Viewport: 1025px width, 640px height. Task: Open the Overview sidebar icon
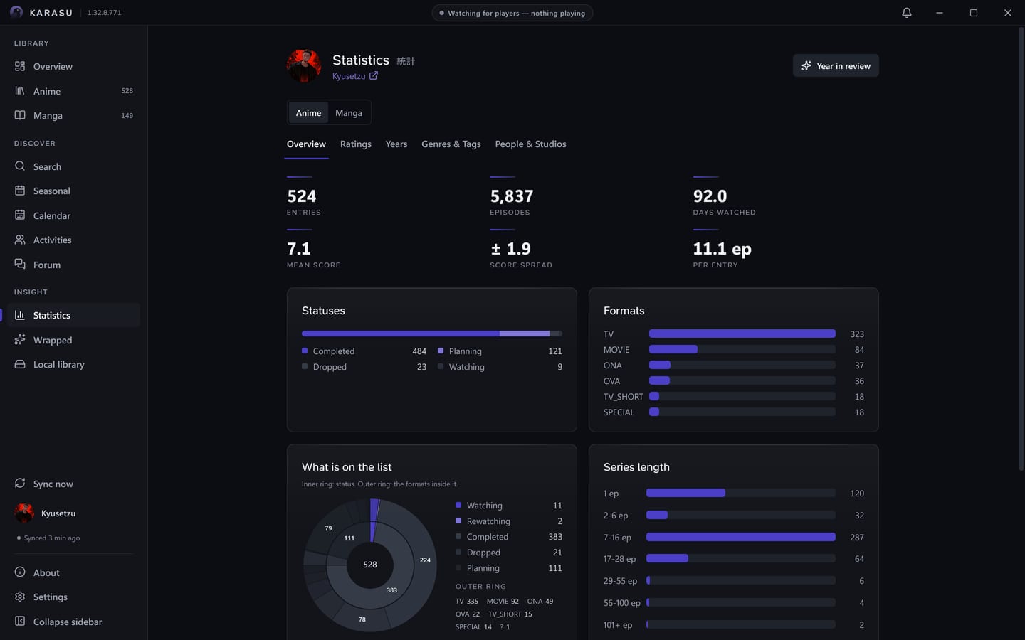(x=20, y=66)
